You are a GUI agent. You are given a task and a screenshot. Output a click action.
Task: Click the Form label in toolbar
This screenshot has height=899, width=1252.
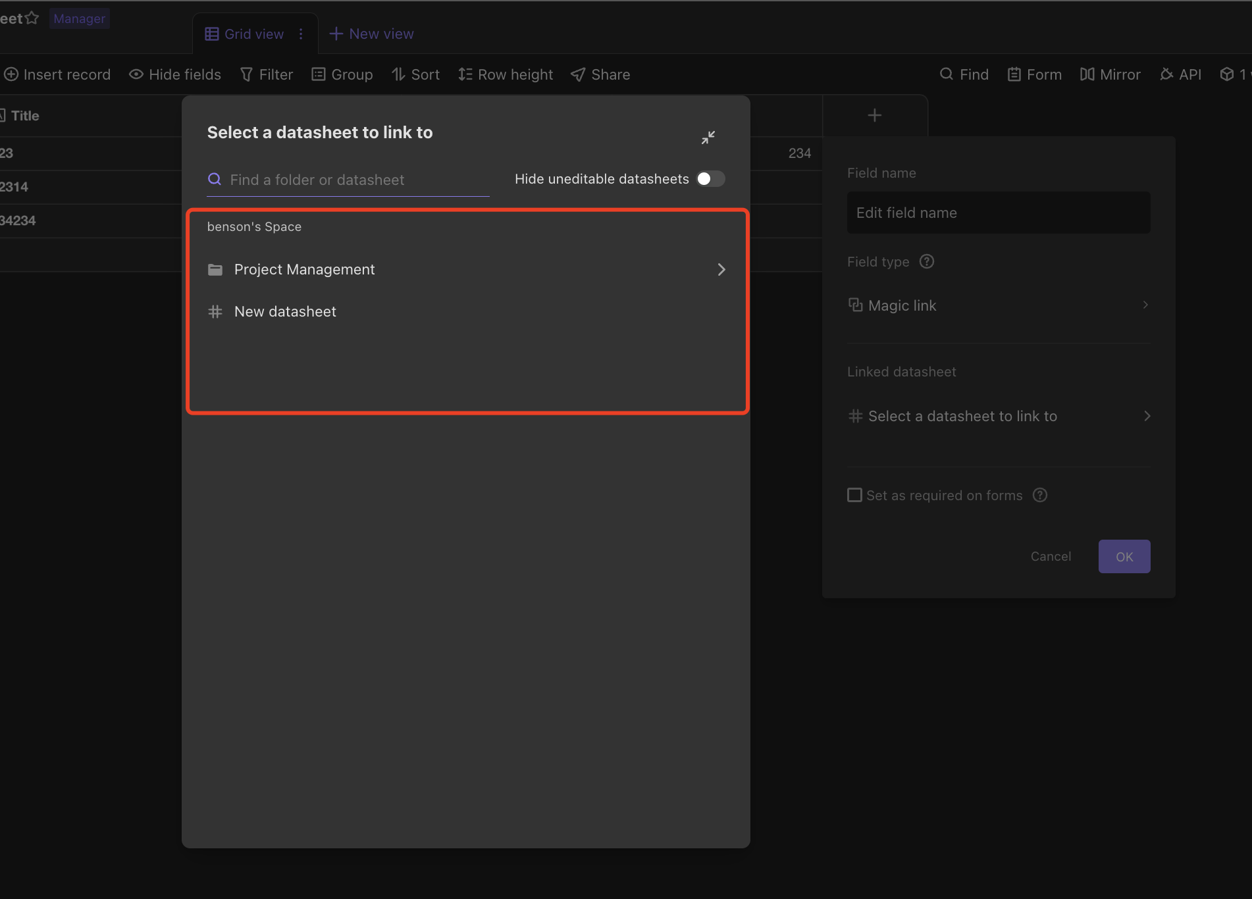coord(1044,74)
